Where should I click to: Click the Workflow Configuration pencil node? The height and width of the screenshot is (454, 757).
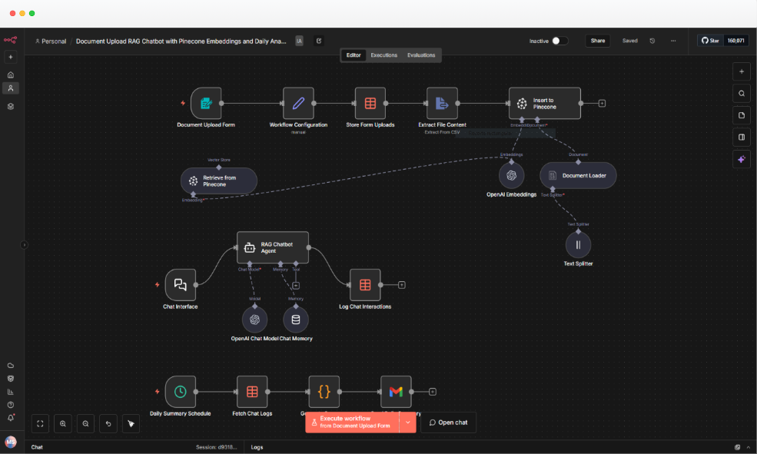(298, 103)
